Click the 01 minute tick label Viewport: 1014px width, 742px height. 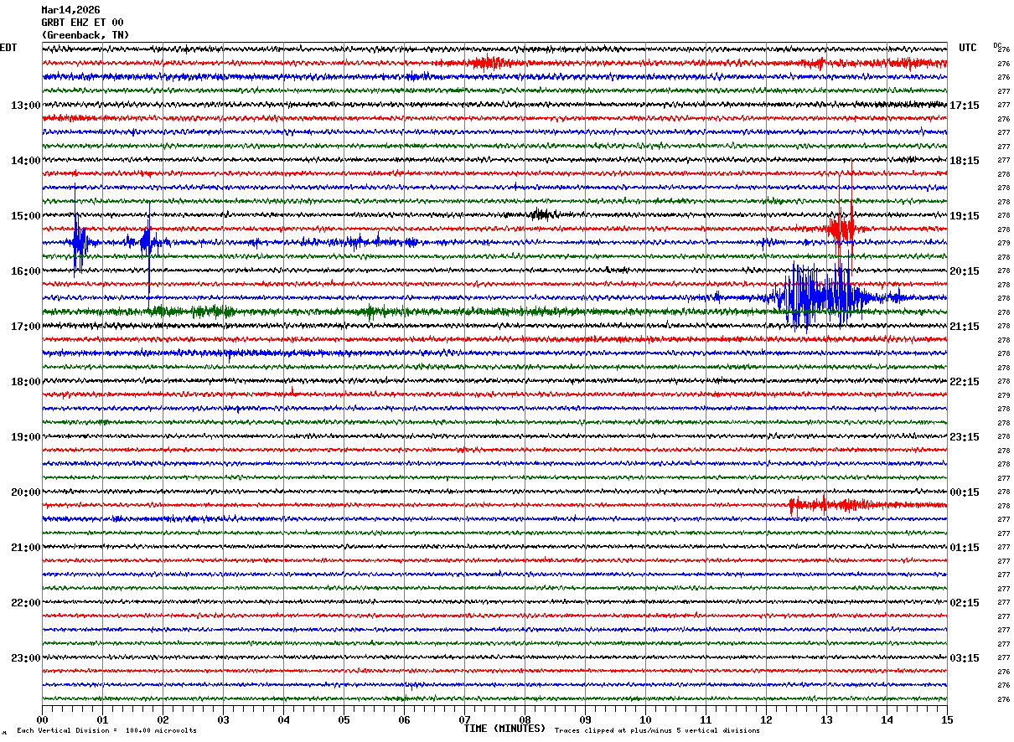pos(102,719)
